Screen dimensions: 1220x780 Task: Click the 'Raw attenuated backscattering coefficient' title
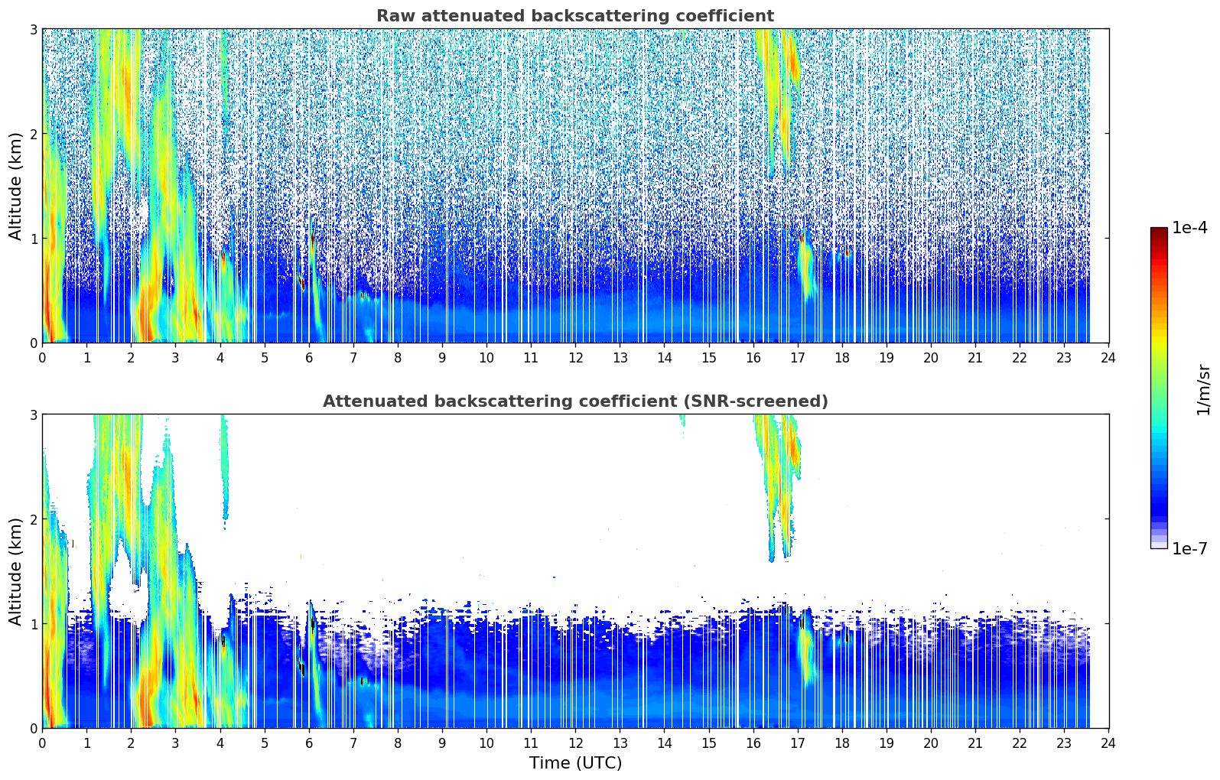[x=574, y=16]
